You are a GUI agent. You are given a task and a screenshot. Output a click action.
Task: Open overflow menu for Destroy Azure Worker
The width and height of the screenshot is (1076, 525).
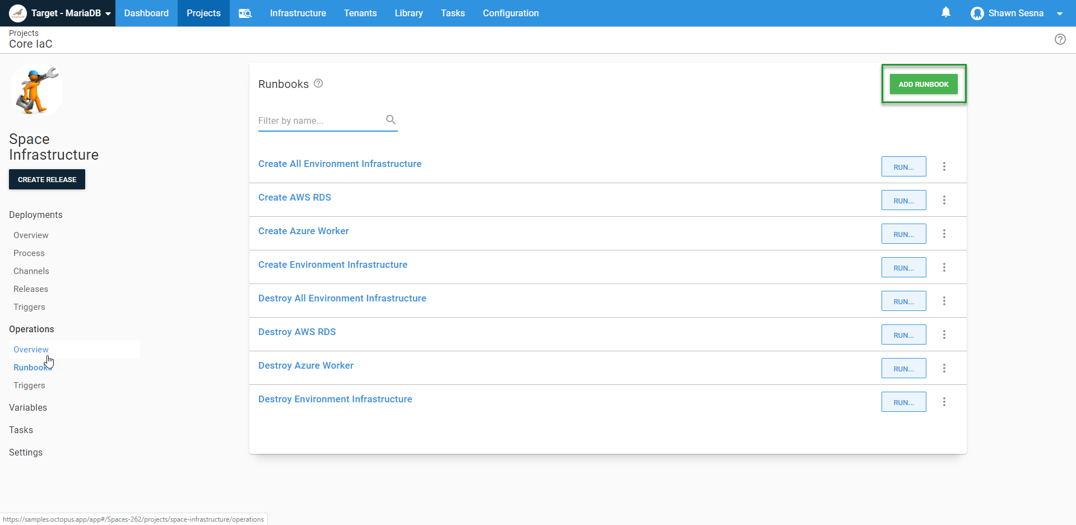944,368
